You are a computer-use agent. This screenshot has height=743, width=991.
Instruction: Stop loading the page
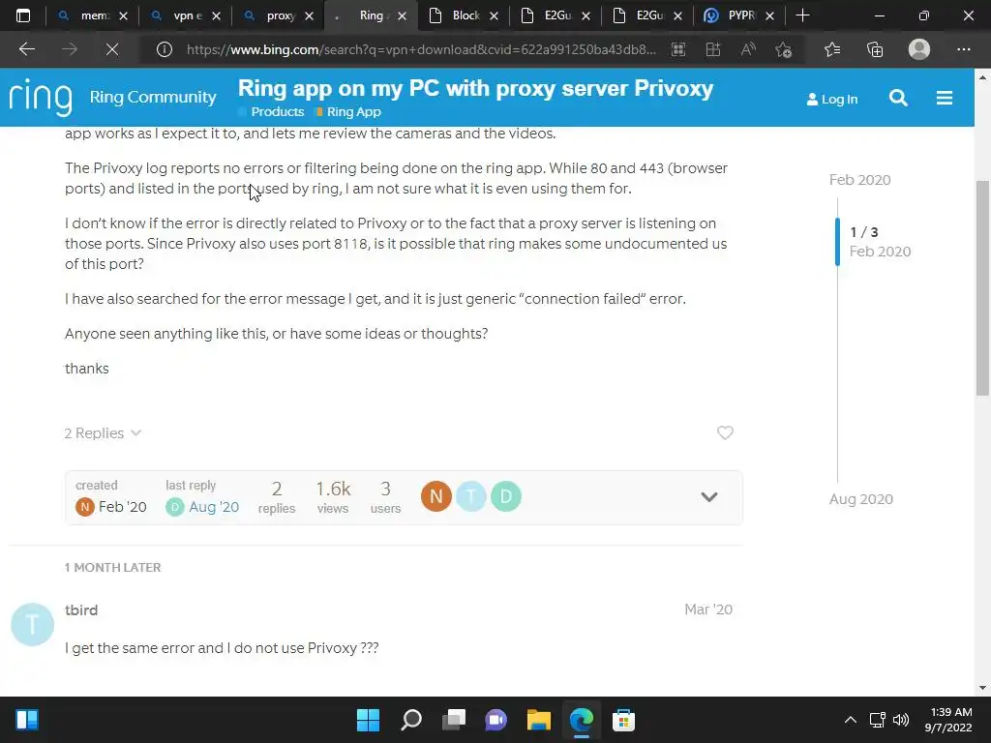(112, 49)
